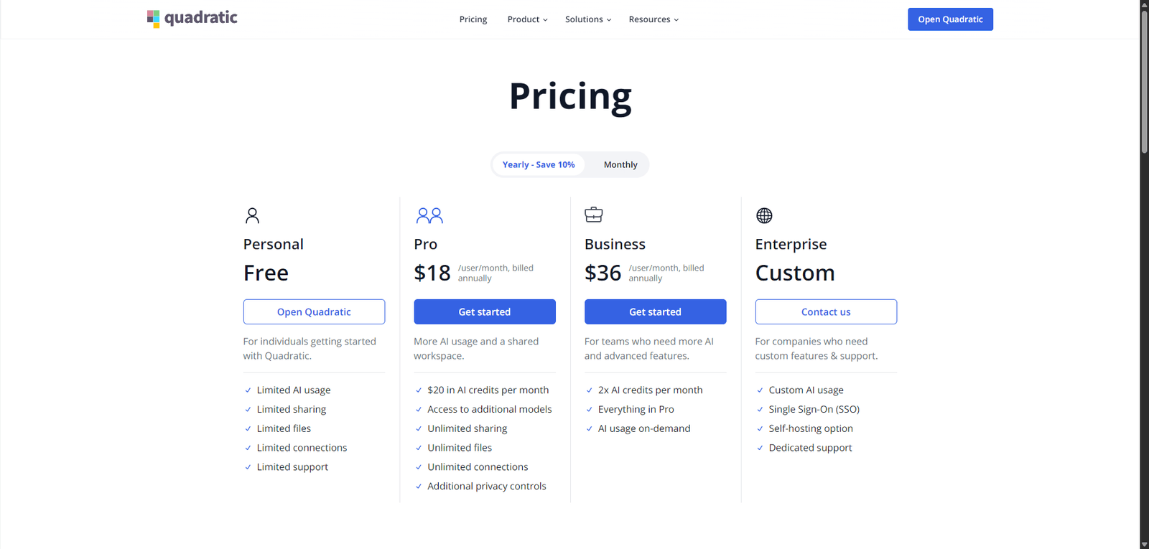Click Get started under Business plan
The image size is (1149, 549).
pos(655,312)
